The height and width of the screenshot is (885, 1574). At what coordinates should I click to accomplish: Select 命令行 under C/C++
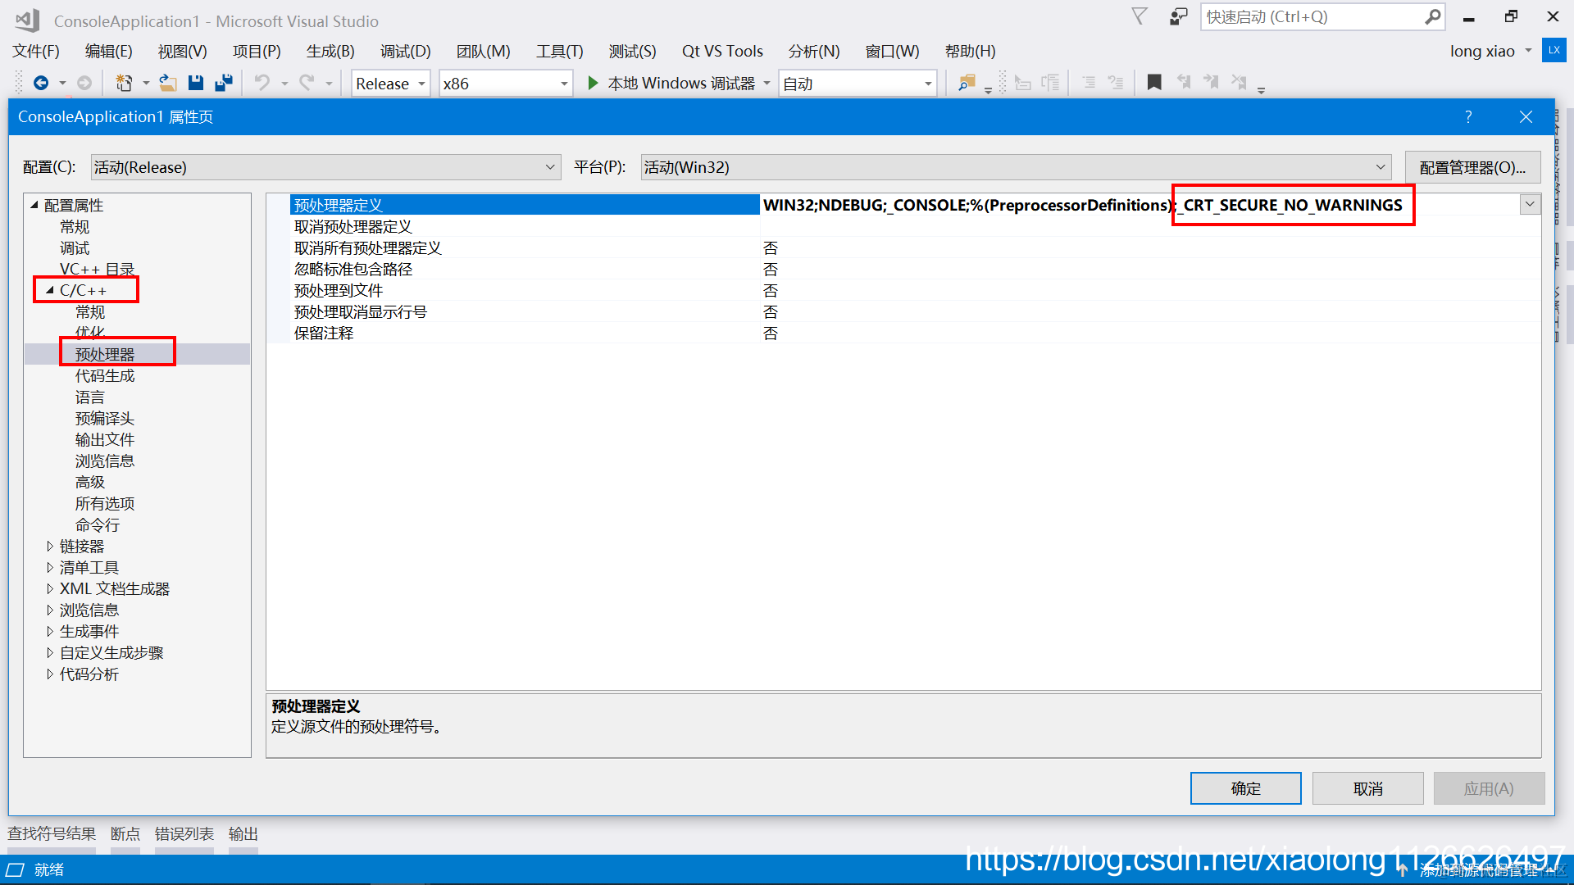pos(98,524)
